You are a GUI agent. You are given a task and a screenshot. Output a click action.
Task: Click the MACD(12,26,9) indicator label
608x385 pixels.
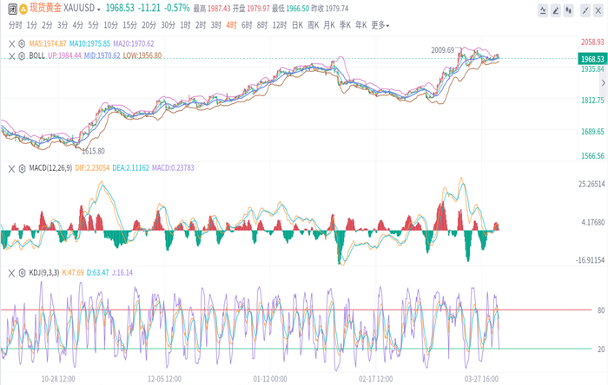coord(50,168)
